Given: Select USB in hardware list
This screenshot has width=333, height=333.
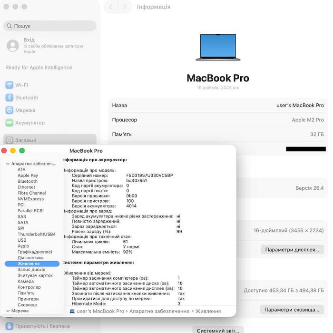Looking at the screenshot, I should (x=22, y=240).
